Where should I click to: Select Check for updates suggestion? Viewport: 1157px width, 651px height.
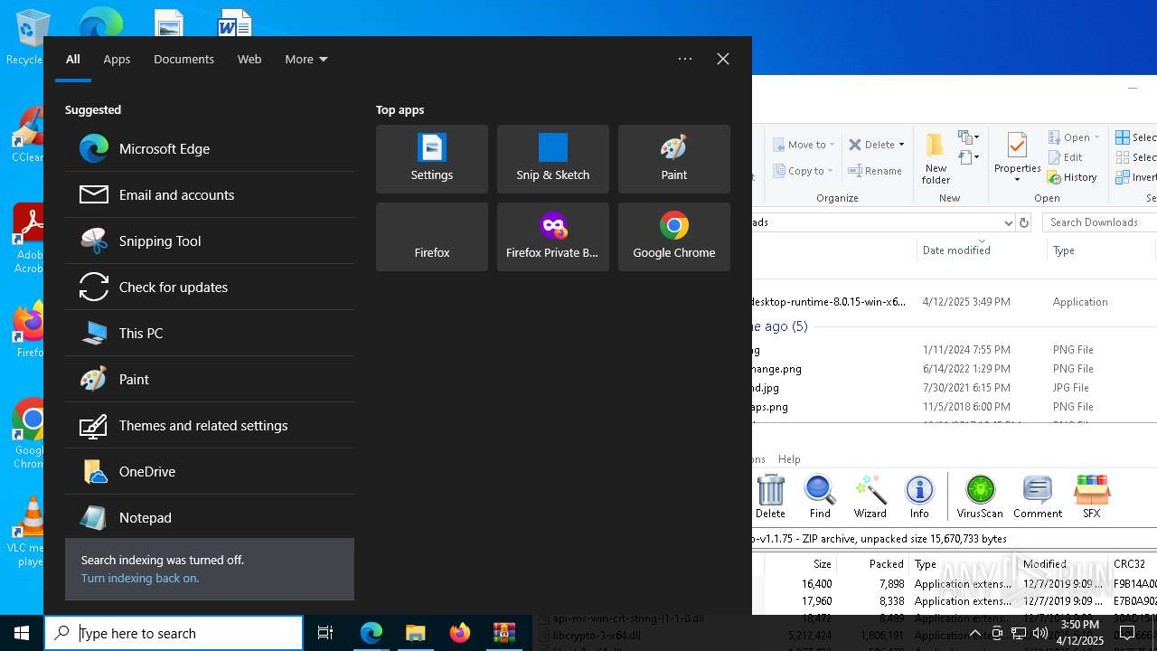click(x=209, y=287)
